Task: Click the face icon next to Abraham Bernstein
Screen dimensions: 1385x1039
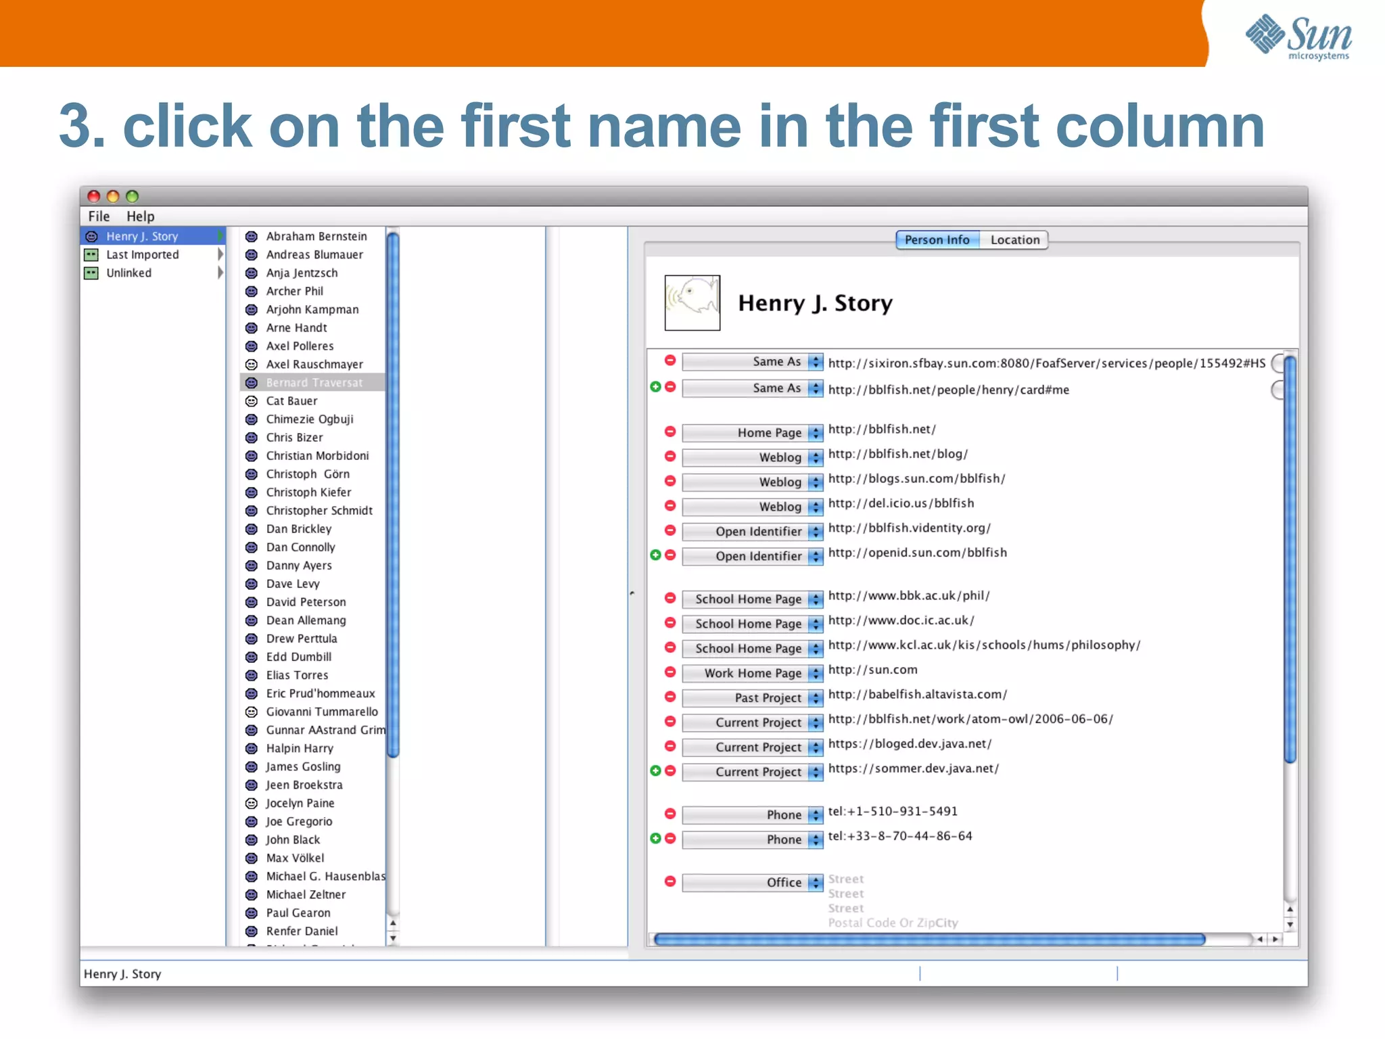Action: point(252,237)
